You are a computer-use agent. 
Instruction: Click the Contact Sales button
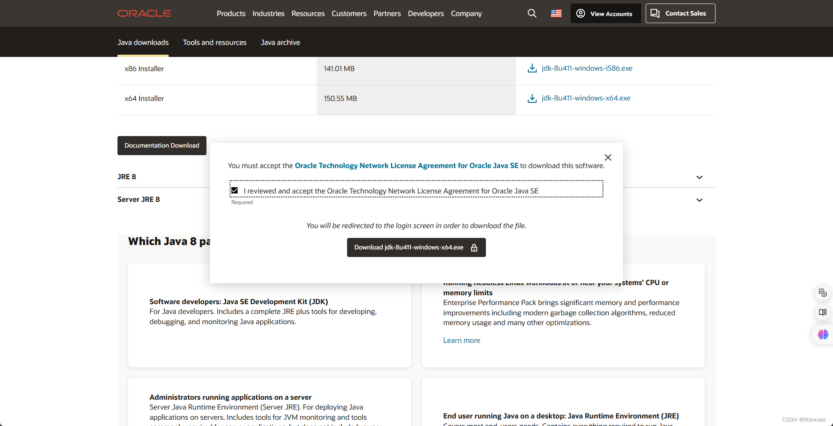click(x=680, y=13)
